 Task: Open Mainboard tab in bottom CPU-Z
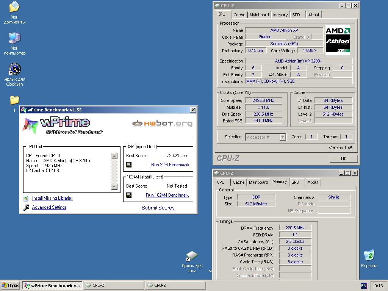(258, 182)
